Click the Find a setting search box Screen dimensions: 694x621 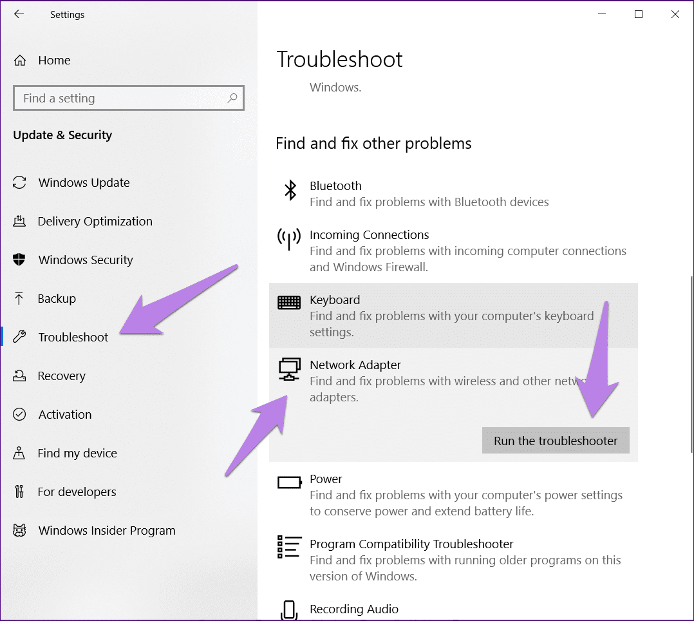click(x=122, y=98)
